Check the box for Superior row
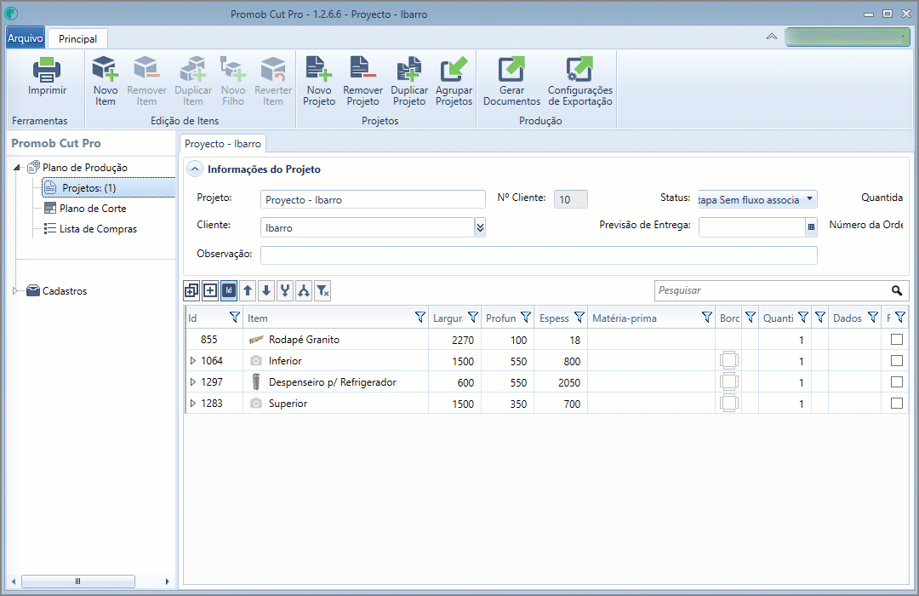 (x=897, y=403)
